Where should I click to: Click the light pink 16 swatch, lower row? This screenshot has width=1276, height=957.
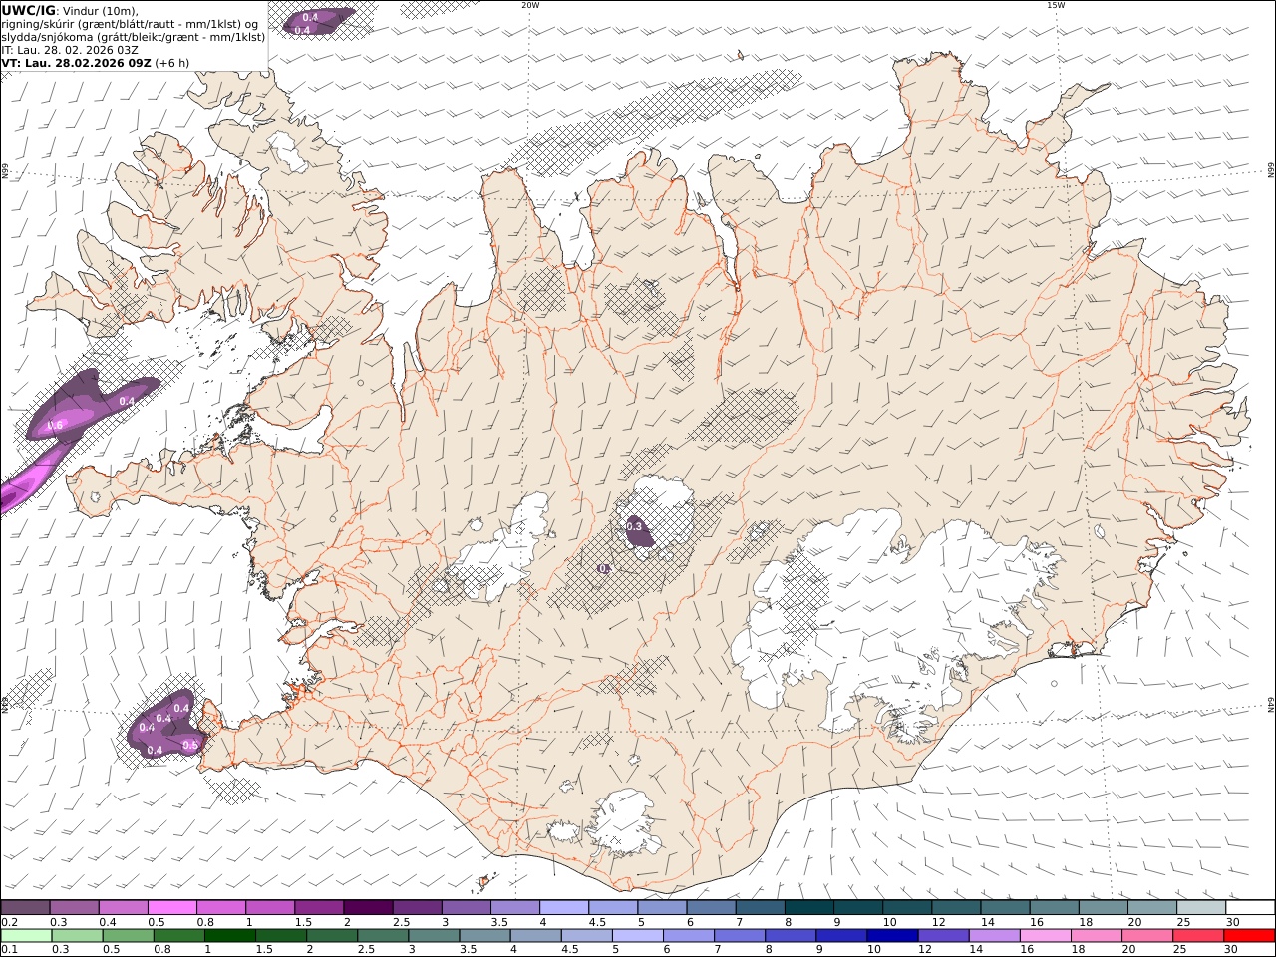(1045, 936)
